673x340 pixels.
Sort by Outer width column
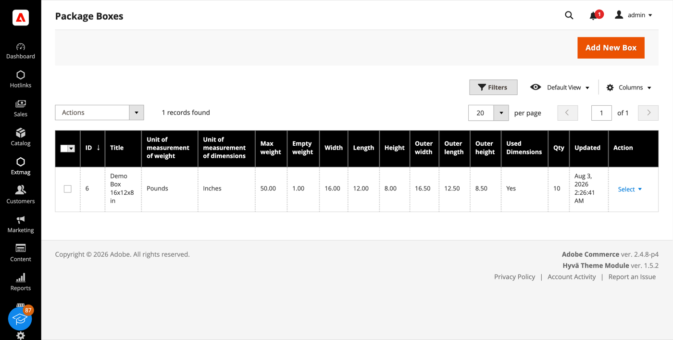tap(424, 148)
